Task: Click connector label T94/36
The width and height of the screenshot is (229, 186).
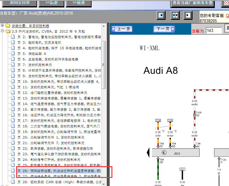Action: [161, 161]
